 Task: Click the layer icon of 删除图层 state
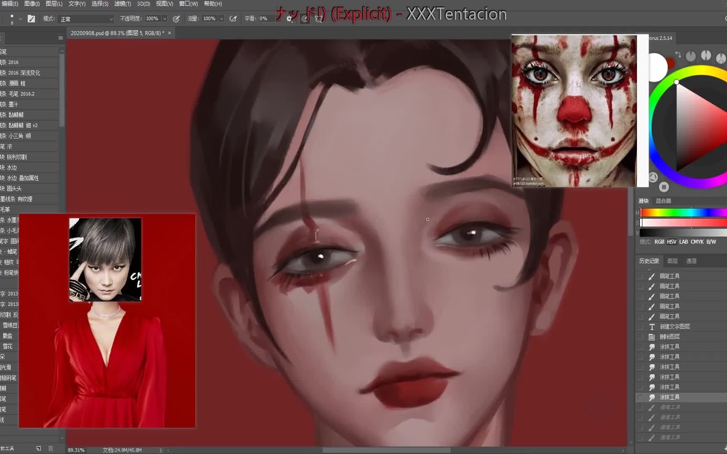(652, 337)
